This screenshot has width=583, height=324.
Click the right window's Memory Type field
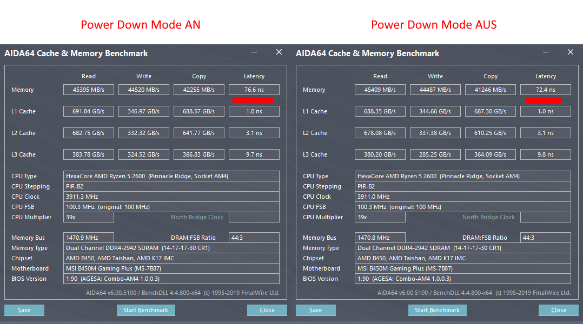pos(463,248)
